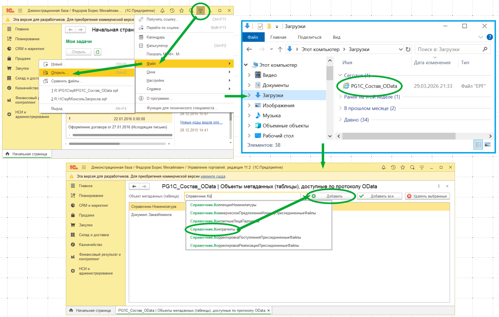Open Новые коды видов опе... link
This screenshot has height=317, width=499.
(201, 122)
